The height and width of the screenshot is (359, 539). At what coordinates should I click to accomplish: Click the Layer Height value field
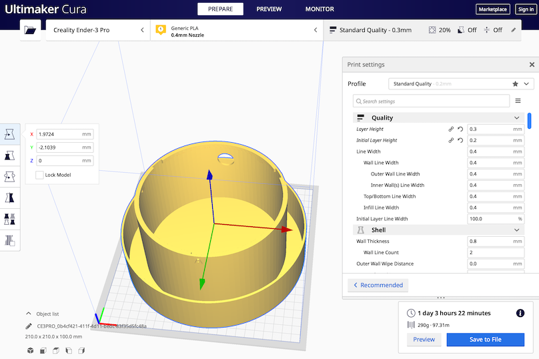click(496, 129)
